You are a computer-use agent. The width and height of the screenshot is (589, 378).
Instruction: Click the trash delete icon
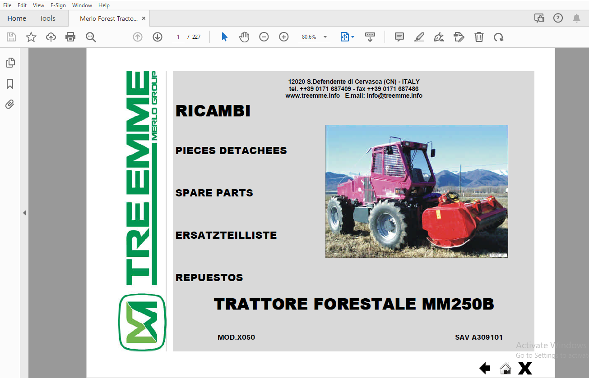[x=479, y=37]
